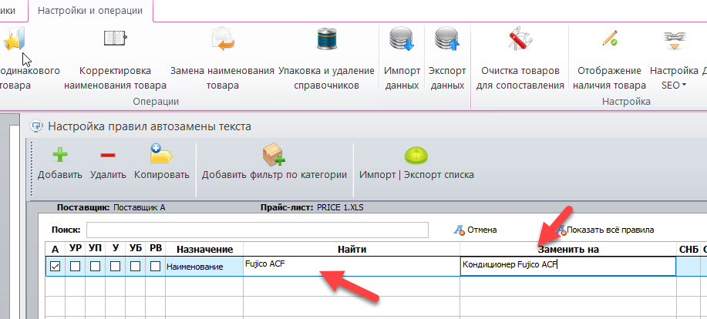Open Корректировка наименования товара operation
This screenshot has width=707, height=319.
[x=115, y=59]
